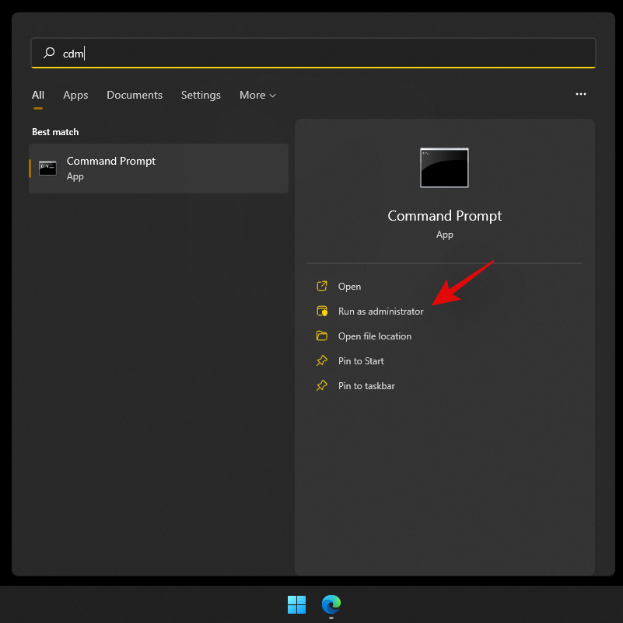Click the search magnifier icon
The height and width of the screenshot is (623, 623).
pyautogui.click(x=48, y=53)
